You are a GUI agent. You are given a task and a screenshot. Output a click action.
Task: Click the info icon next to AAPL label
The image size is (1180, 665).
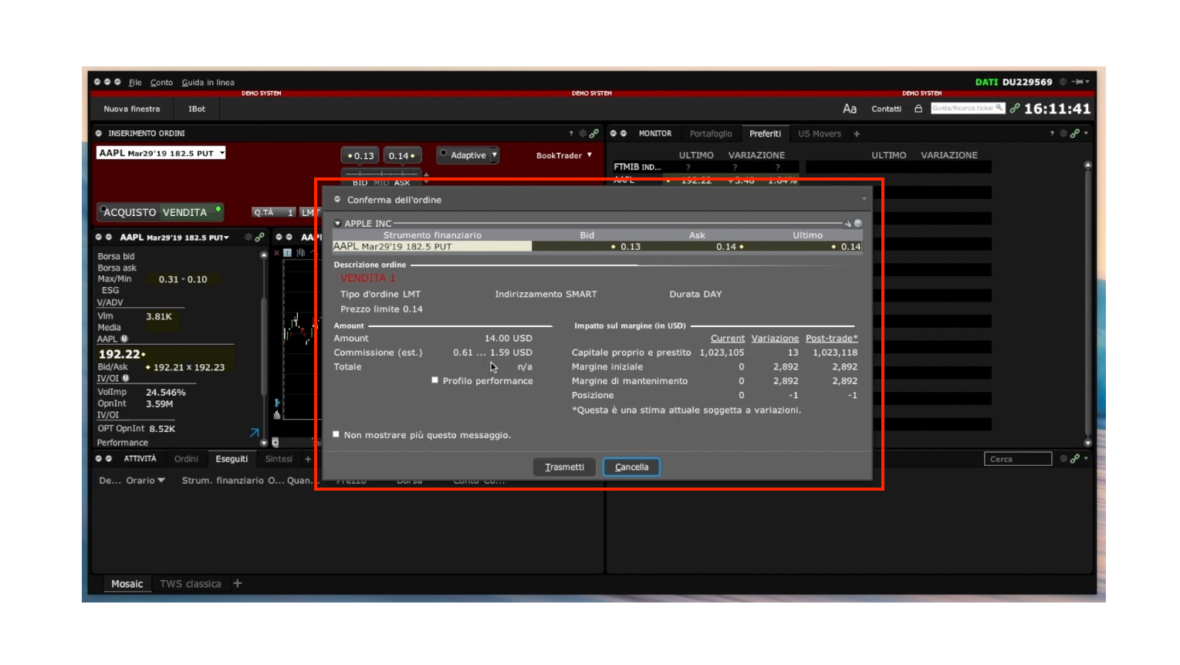pos(124,339)
